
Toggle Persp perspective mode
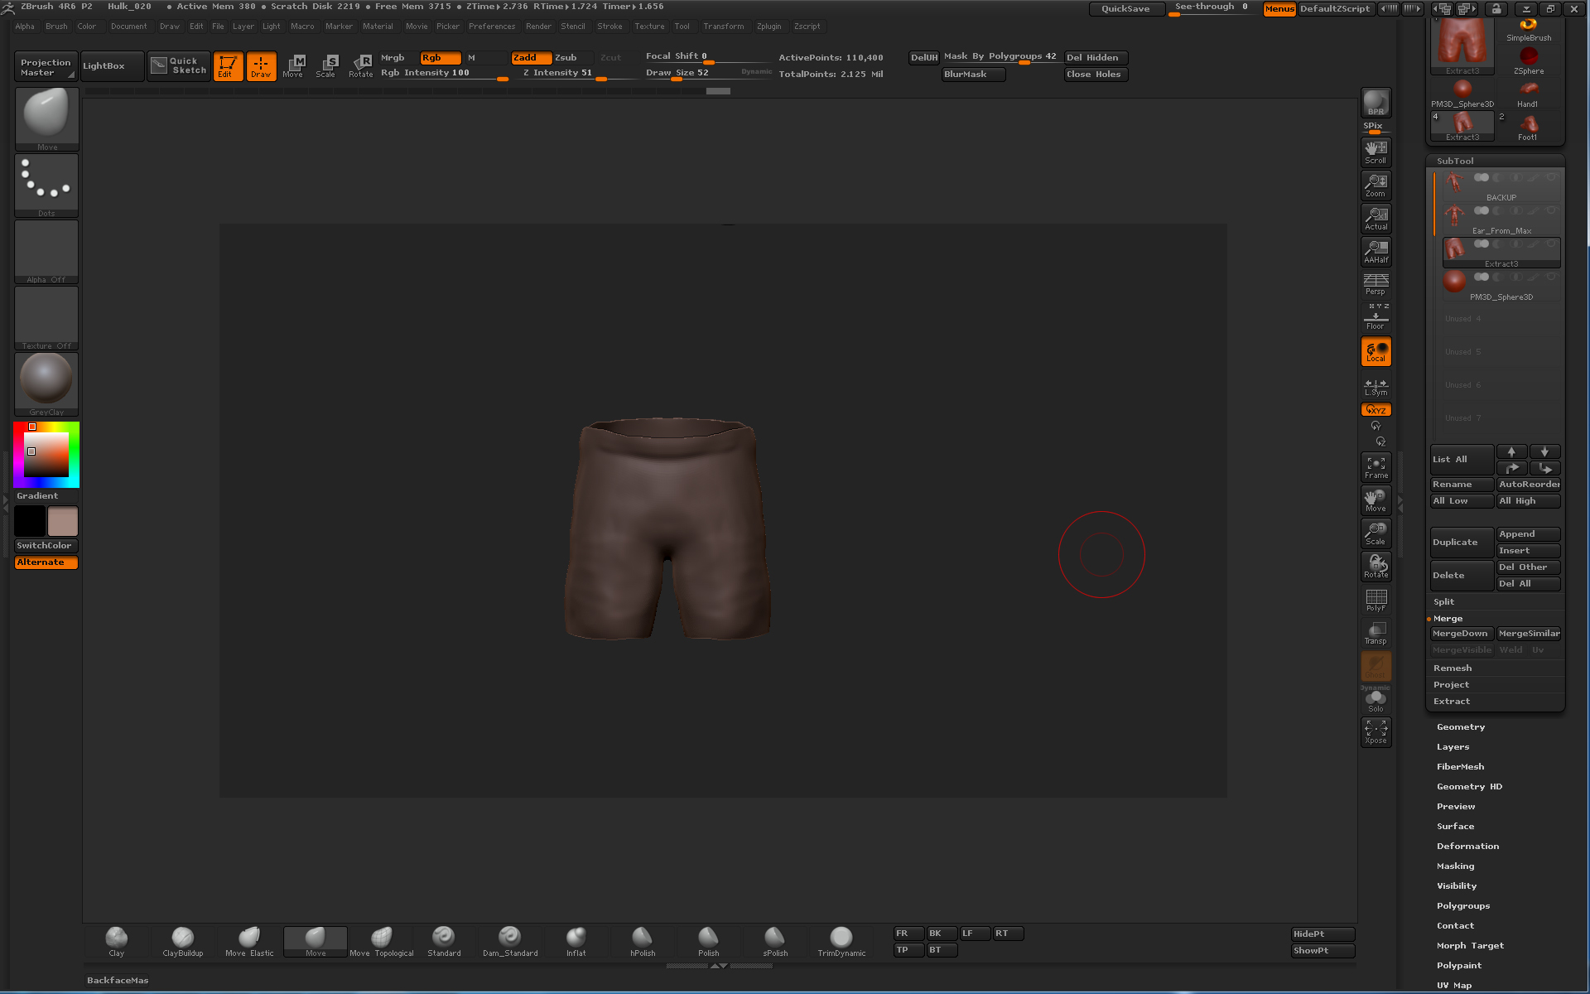coord(1376,284)
